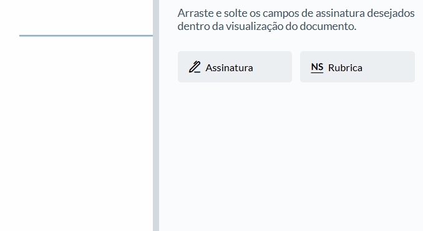Click the empty panel area below Rubrica
This screenshot has width=423, height=231.
click(x=357, y=157)
